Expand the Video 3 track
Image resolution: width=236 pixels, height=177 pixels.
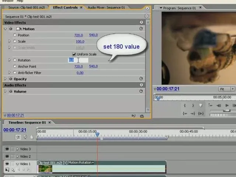17,149
